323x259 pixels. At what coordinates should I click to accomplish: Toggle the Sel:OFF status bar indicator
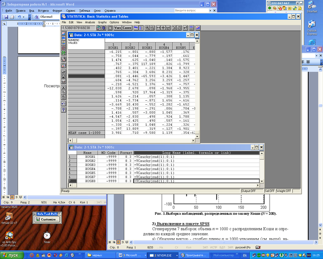[x=269, y=191]
